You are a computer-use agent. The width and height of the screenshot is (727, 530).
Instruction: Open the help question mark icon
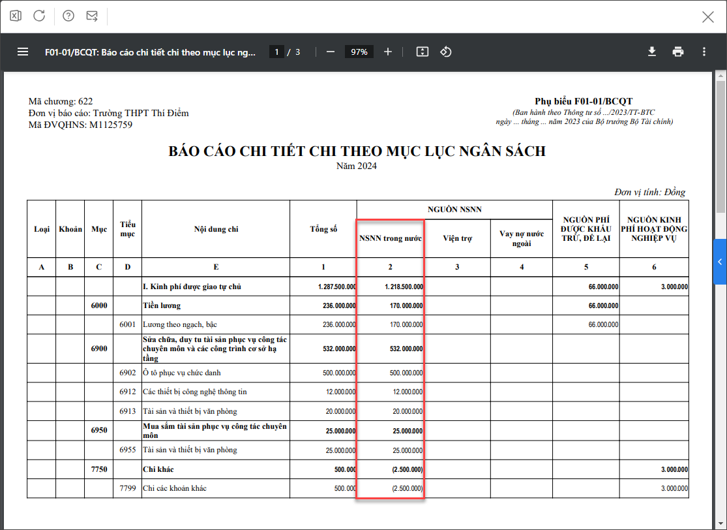pos(68,16)
